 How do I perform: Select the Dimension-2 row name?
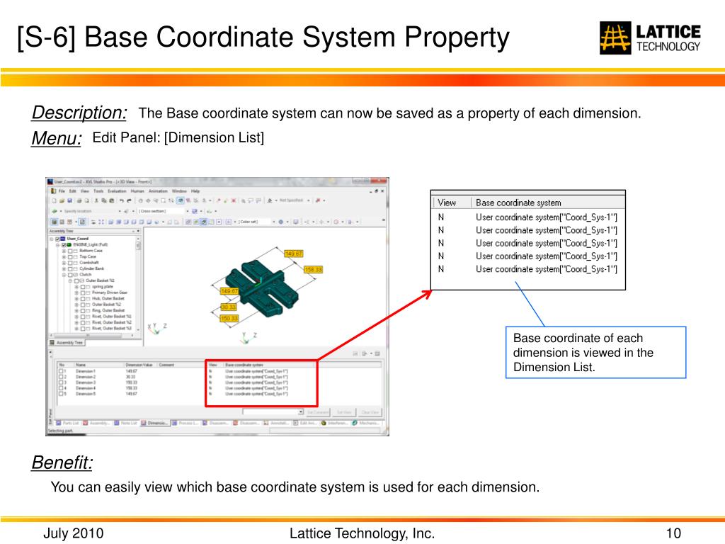(86, 377)
